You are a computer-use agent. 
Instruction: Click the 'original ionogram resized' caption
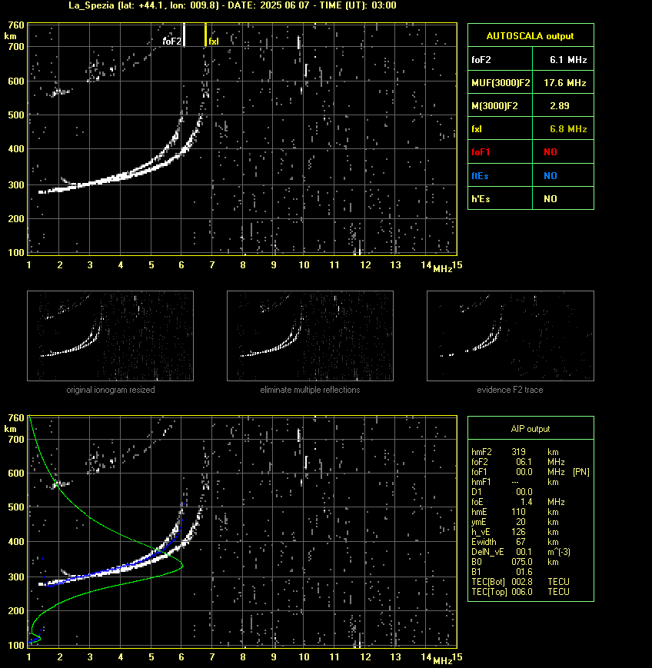tap(111, 390)
